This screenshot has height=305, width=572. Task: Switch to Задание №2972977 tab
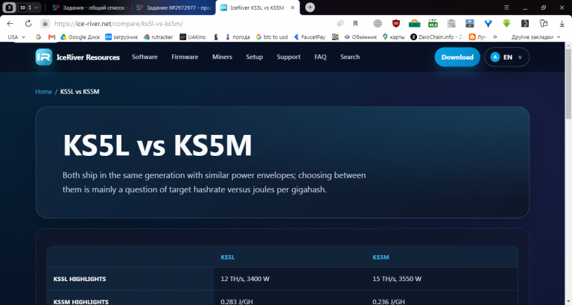pos(174,7)
